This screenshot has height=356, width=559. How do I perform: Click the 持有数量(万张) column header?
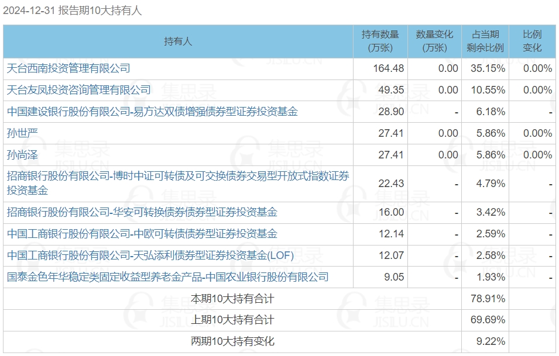pyautogui.click(x=380, y=42)
